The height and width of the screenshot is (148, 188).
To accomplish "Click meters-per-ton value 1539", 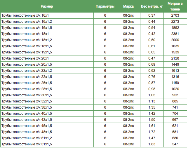I will pos(175,52).
